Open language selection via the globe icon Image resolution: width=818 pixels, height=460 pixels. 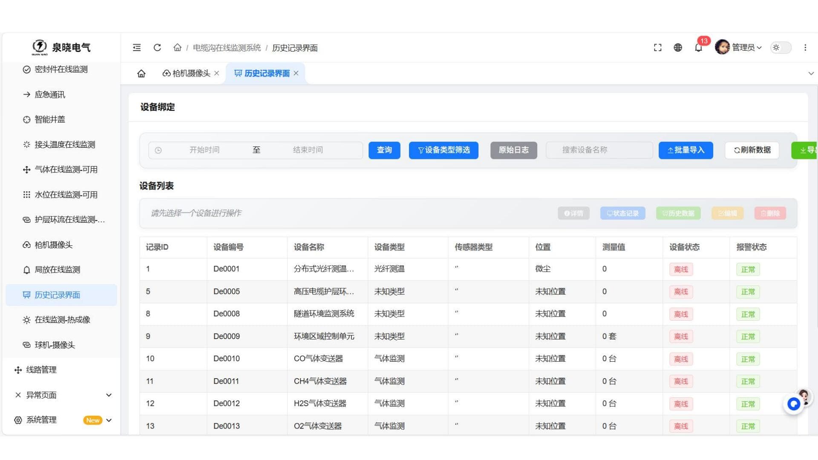click(x=678, y=48)
